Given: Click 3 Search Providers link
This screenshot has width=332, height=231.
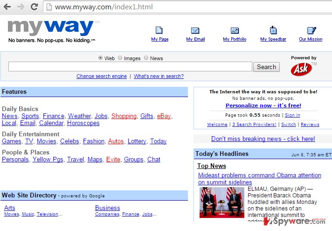Looking at the screenshot, I should (x=254, y=125).
